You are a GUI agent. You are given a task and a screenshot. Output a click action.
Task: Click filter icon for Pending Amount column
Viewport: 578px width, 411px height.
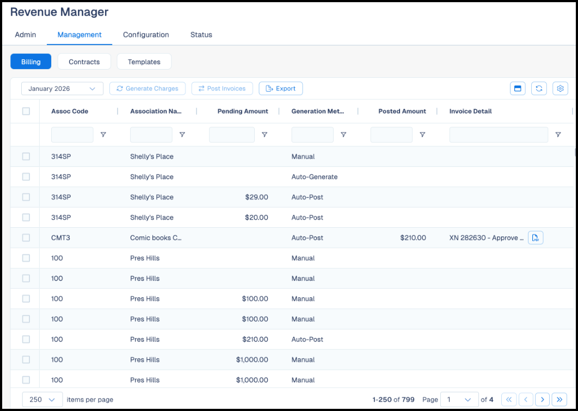point(265,135)
